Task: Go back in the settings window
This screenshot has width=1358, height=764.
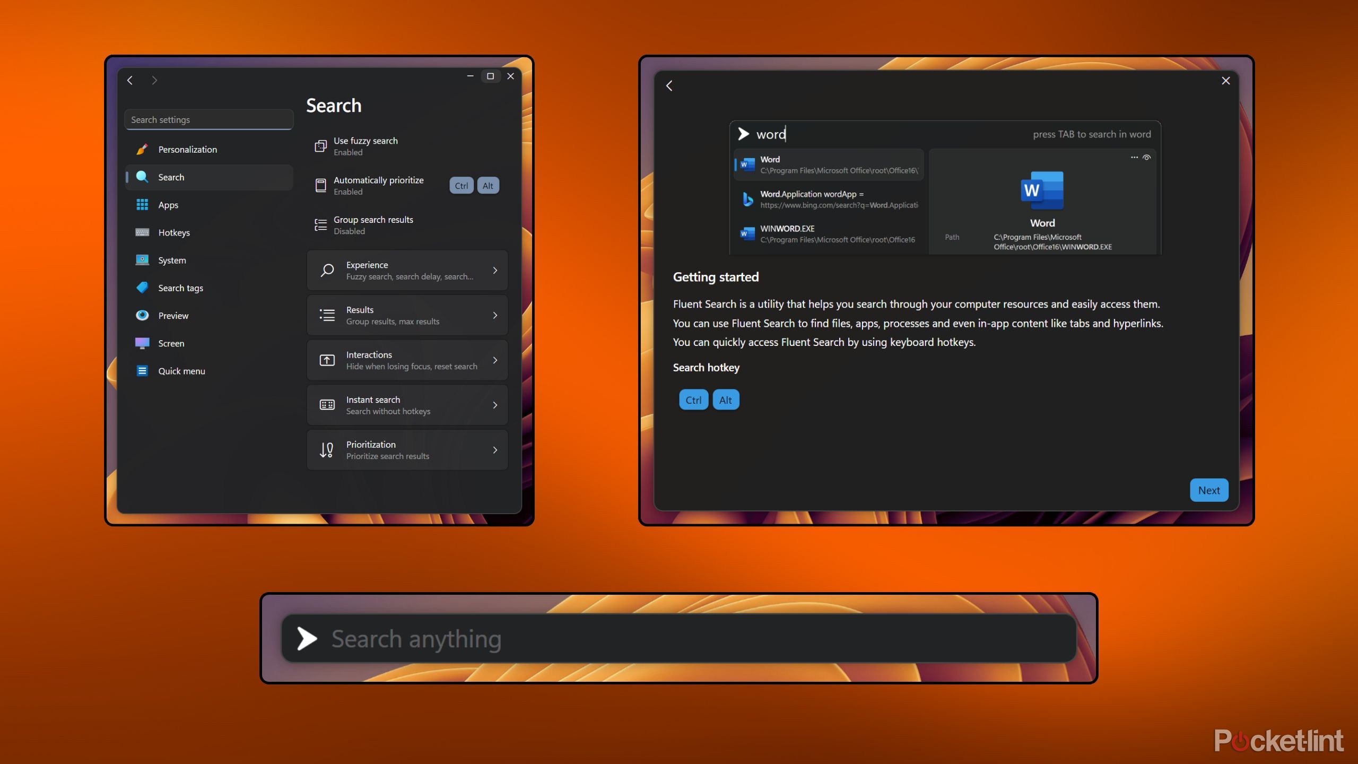Action: (130, 80)
